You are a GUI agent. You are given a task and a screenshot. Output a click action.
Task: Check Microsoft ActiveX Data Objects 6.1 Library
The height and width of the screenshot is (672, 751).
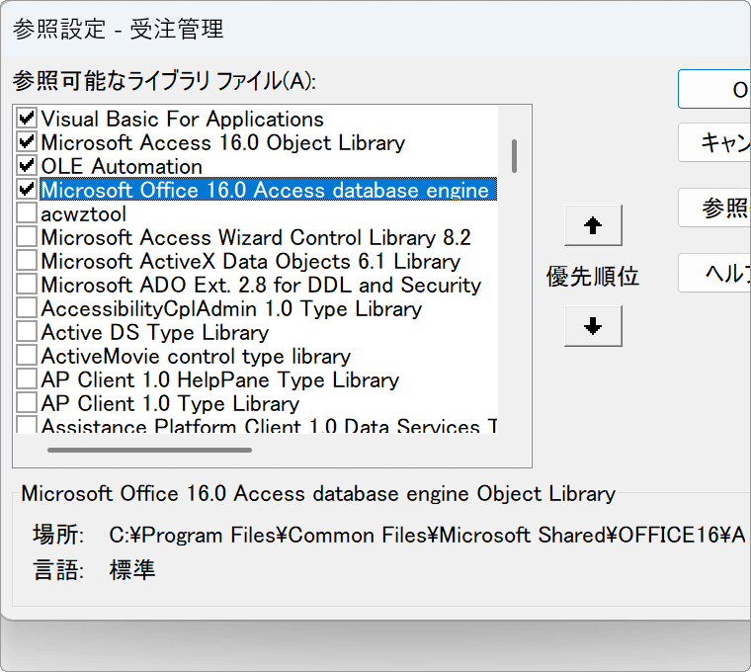click(27, 261)
